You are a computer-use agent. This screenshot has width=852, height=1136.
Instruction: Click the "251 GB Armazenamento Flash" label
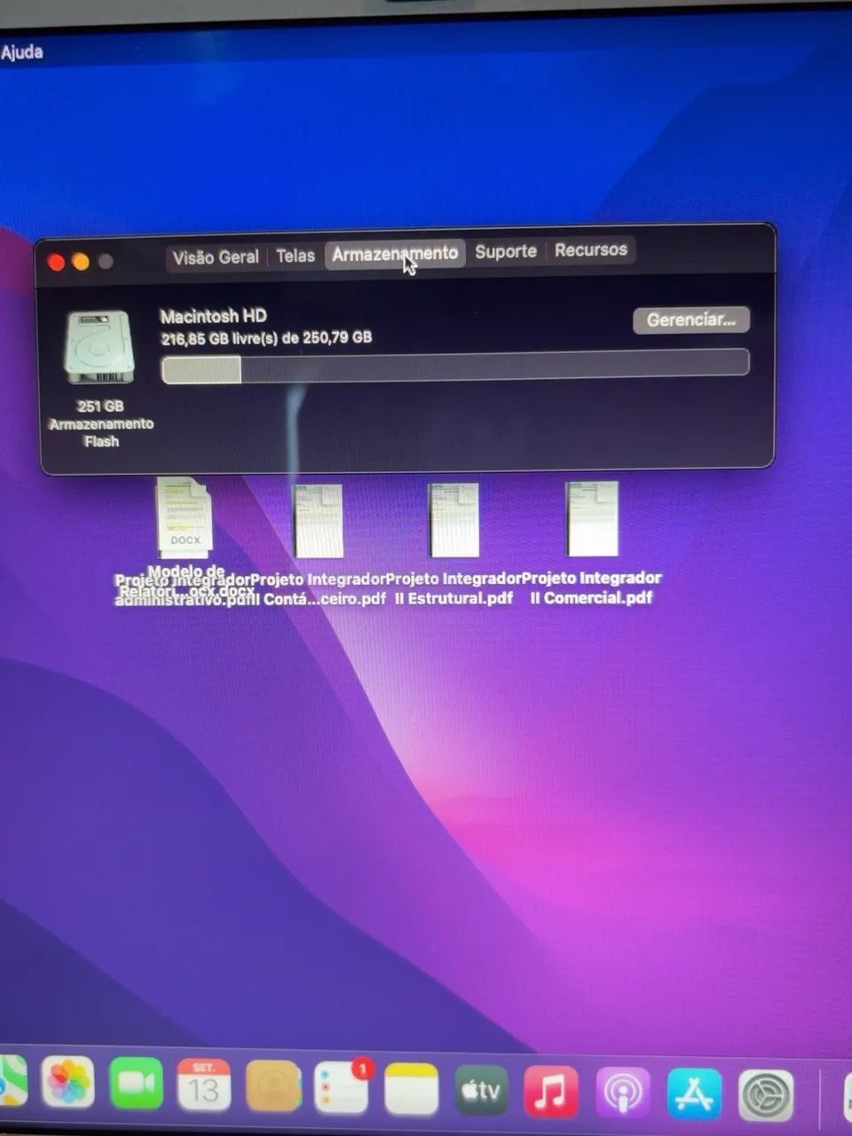[x=101, y=423]
